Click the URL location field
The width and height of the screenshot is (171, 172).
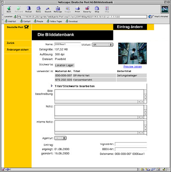(82, 17)
